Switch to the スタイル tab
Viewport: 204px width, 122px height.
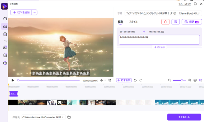coord(134,22)
